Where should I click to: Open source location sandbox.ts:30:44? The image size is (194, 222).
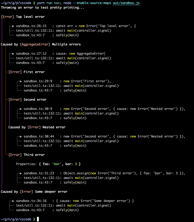click(39, 136)
